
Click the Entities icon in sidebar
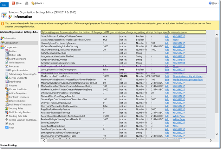[x=7, y=51]
